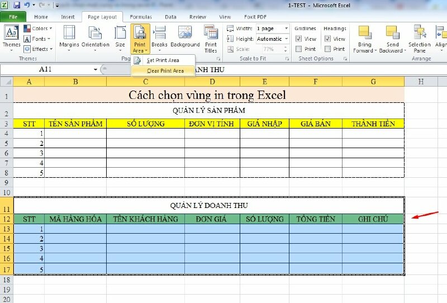Open Sheet Options dialog launcher

tap(345, 59)
